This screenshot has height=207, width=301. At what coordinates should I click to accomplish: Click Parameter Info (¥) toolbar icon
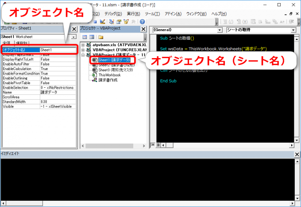(x=245, y=22)
